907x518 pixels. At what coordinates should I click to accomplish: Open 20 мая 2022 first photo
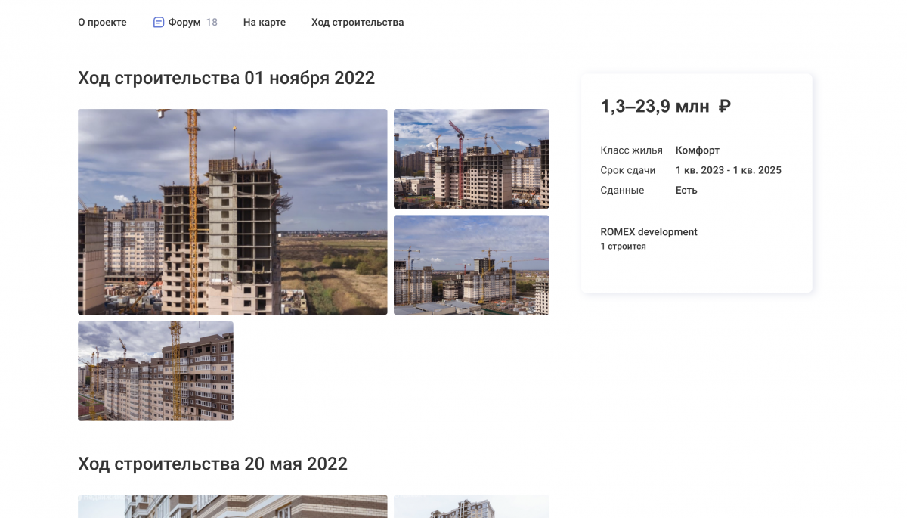(x=233, y=507)
